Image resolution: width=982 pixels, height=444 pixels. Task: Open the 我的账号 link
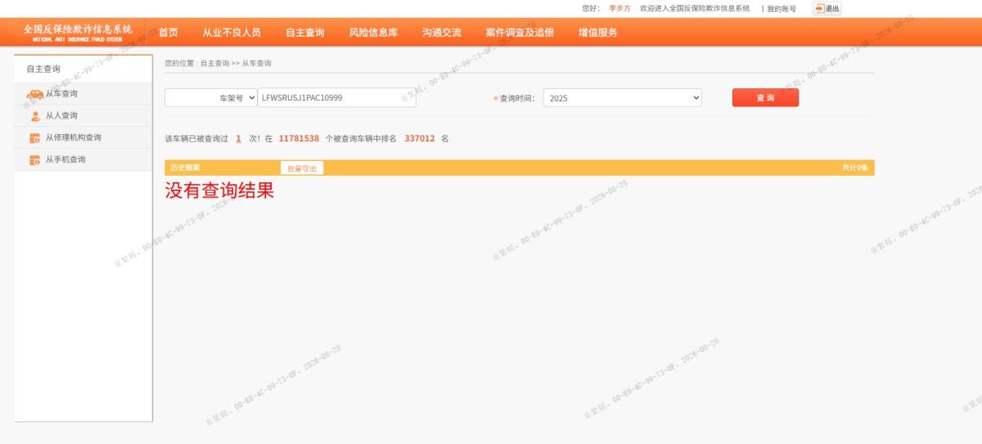(782, 8)
